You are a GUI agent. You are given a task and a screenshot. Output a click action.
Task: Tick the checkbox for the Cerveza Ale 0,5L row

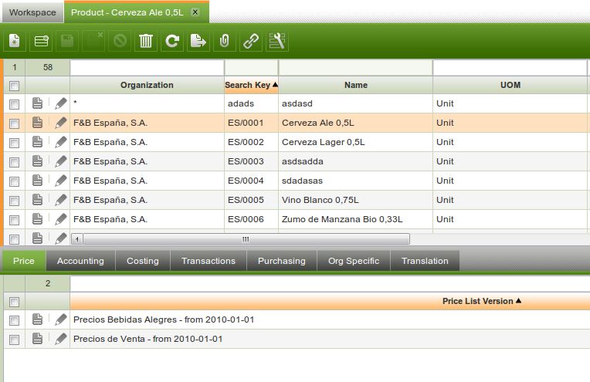(14, 123)
